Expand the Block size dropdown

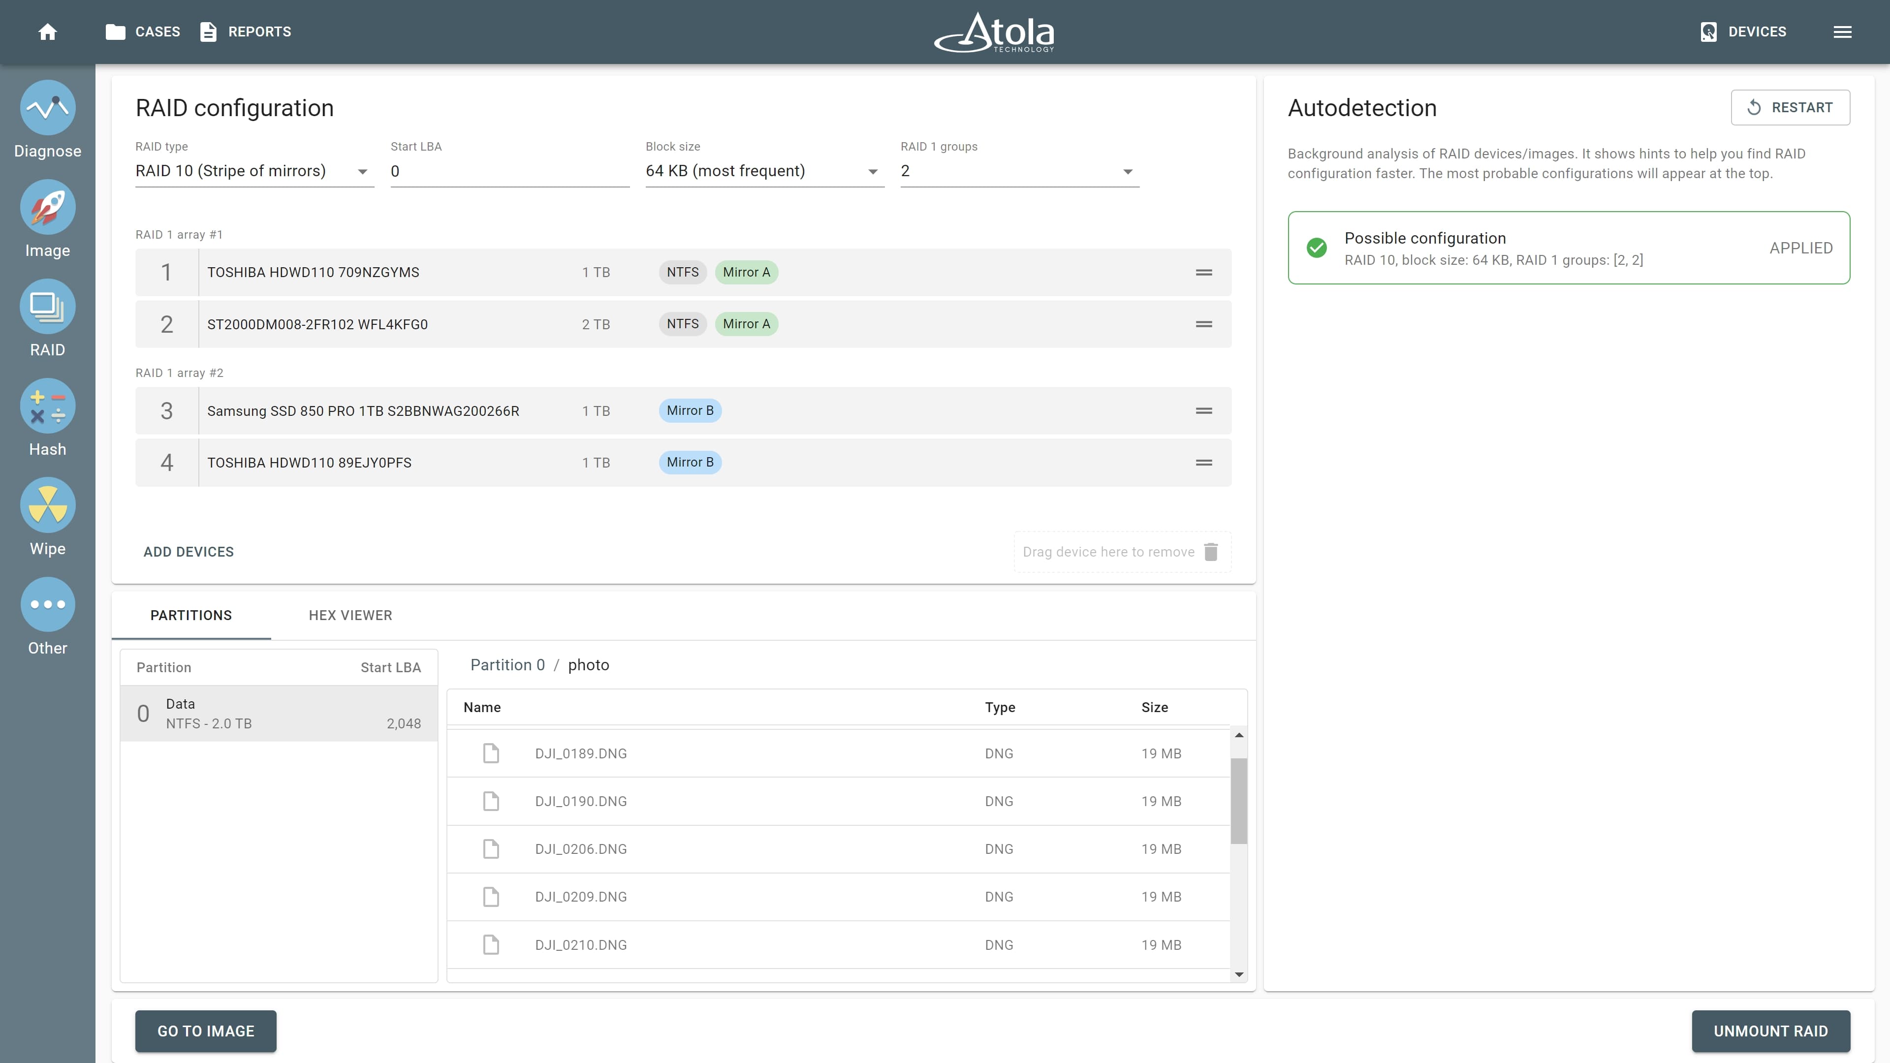(764, 171)
